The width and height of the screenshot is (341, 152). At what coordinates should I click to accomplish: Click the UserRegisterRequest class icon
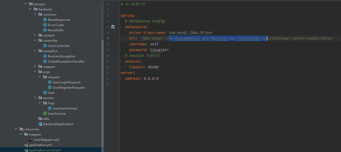pyautogui.click(x=50, y=87)
